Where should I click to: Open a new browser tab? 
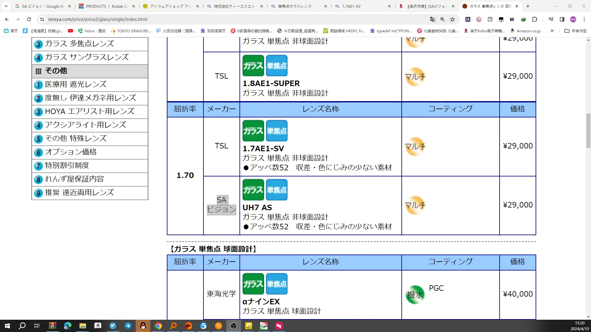(528, 6)
